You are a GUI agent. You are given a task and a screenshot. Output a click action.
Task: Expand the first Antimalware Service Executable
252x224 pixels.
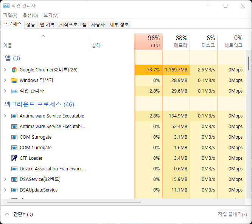(5, 116)
